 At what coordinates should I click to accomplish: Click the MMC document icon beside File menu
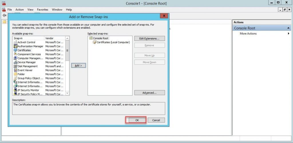(4, 10)
